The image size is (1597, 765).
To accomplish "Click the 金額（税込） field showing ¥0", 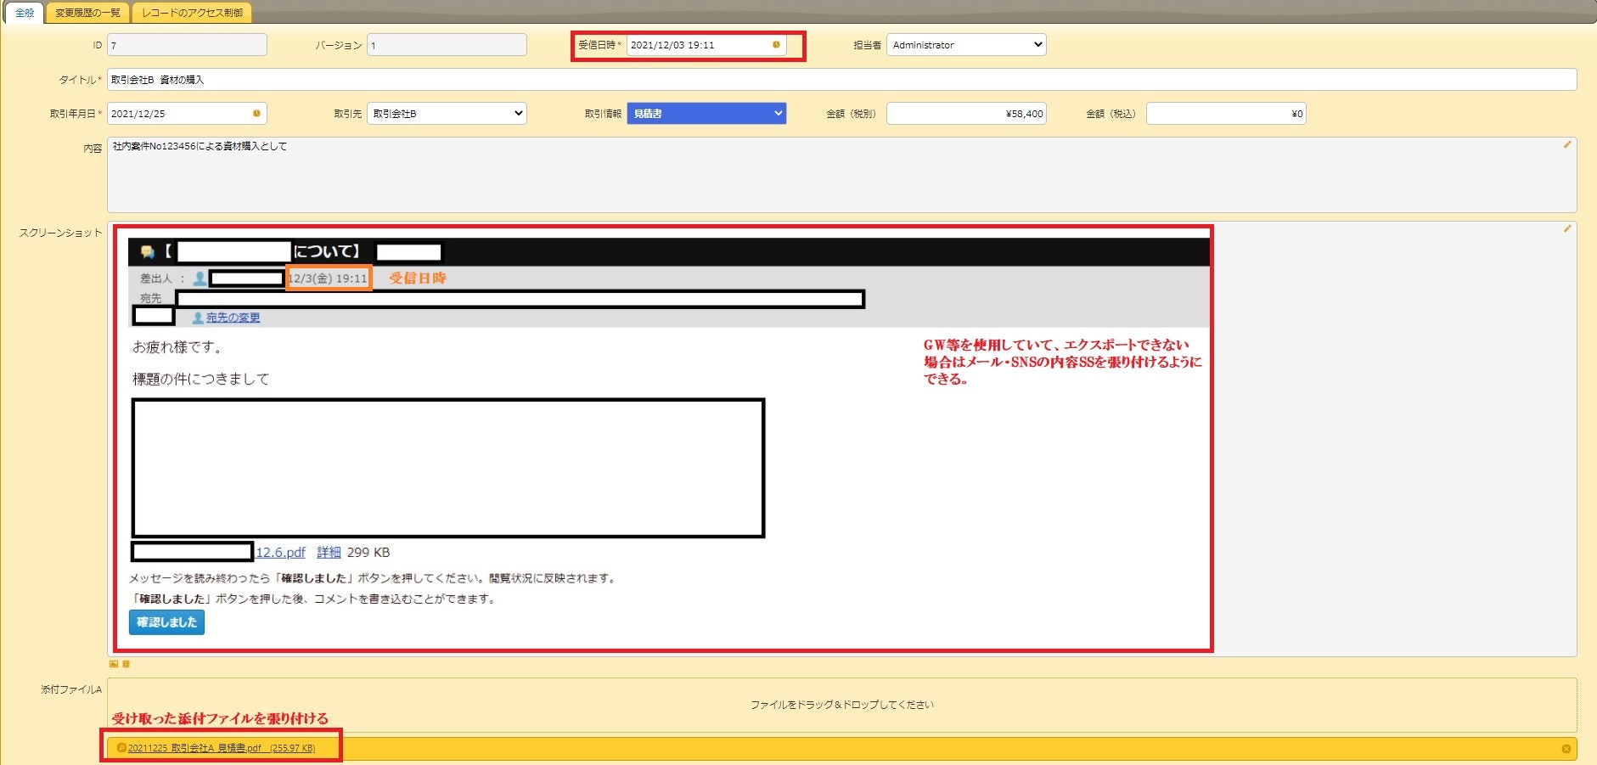I will pyautogui.click(x=1226, y=114).
